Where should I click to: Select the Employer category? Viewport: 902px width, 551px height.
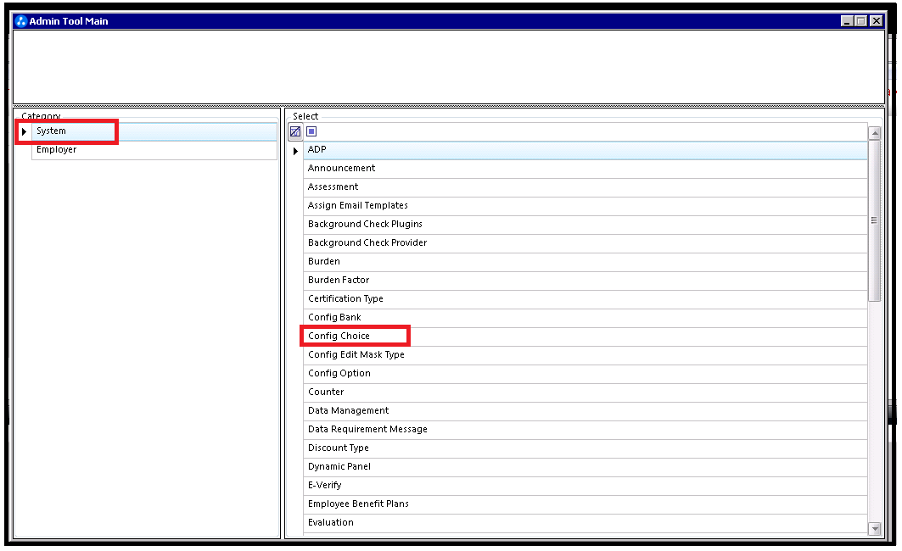(154, 150)
